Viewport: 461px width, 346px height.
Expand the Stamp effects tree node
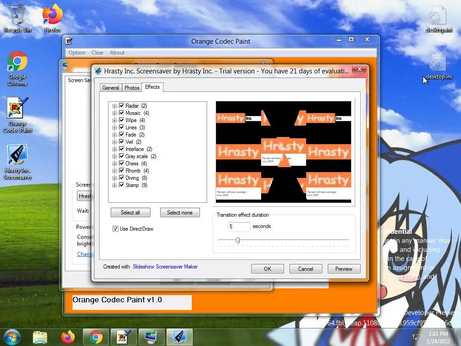(x=114, y=185)
